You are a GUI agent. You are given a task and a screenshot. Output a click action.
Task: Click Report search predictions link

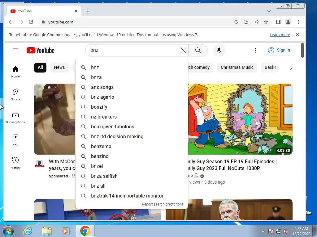pyautogui.click(x=163, y=204)
